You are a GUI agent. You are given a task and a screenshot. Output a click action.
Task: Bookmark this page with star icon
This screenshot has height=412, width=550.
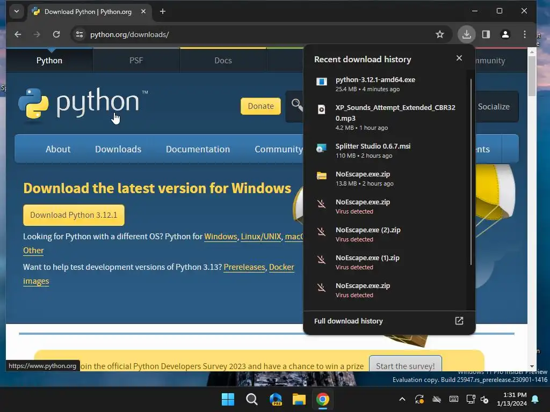tap(439, 34)
